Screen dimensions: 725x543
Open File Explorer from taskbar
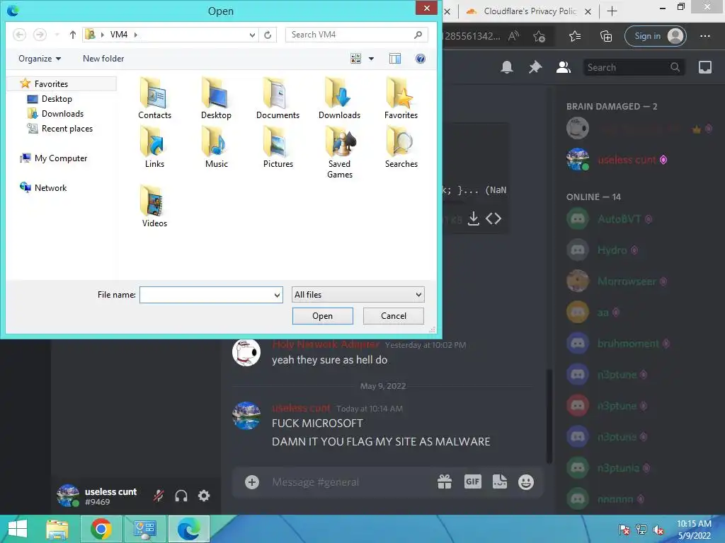57,529
